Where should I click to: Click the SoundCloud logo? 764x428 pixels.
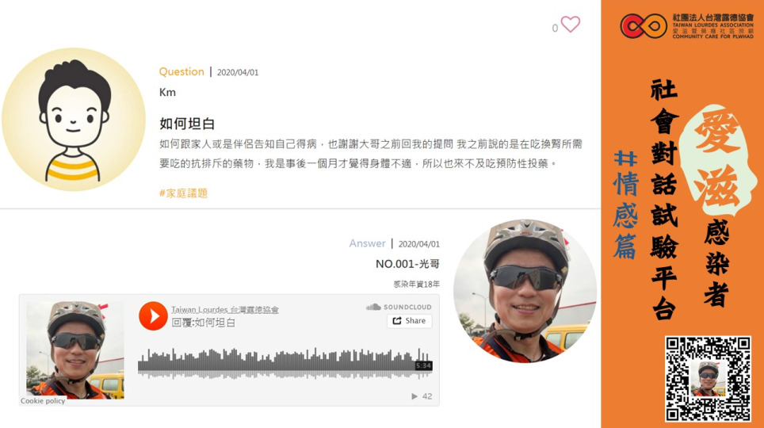399,307
